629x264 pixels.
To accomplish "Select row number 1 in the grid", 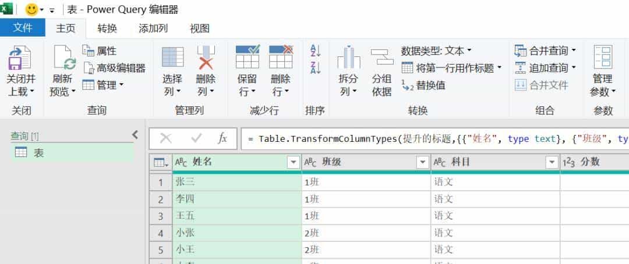I will [161, 183].
